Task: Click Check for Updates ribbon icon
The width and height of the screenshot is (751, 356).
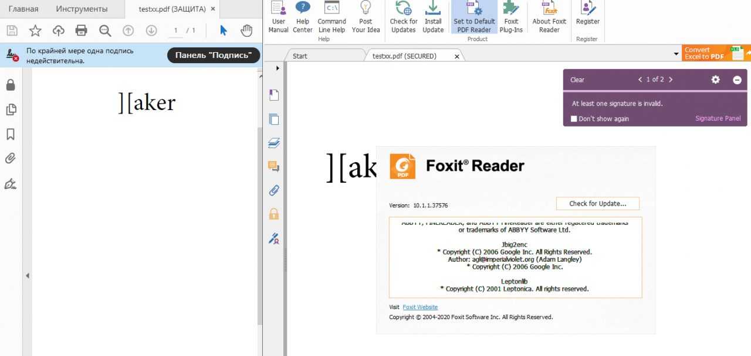Action: (404, 18)
